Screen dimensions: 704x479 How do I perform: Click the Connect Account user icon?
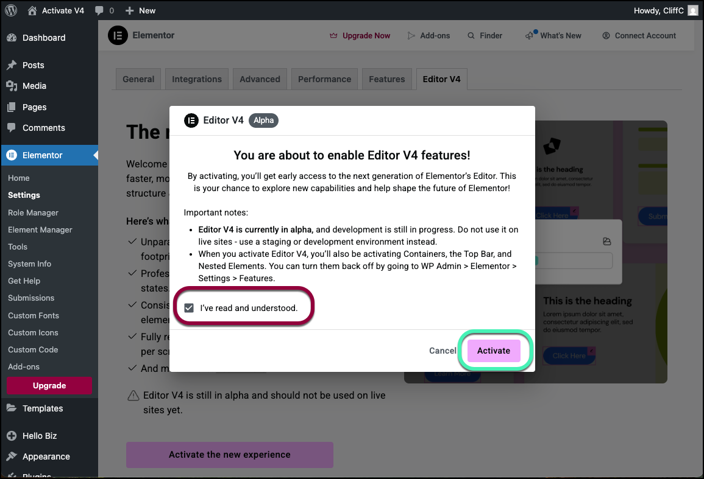(606, 36)
